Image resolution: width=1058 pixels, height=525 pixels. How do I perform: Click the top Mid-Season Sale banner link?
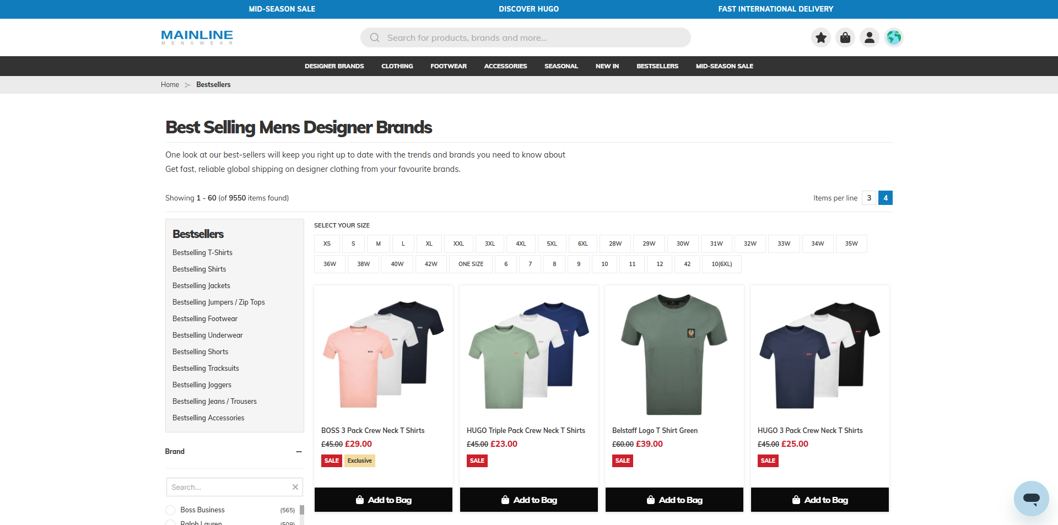tap(282, 9)
